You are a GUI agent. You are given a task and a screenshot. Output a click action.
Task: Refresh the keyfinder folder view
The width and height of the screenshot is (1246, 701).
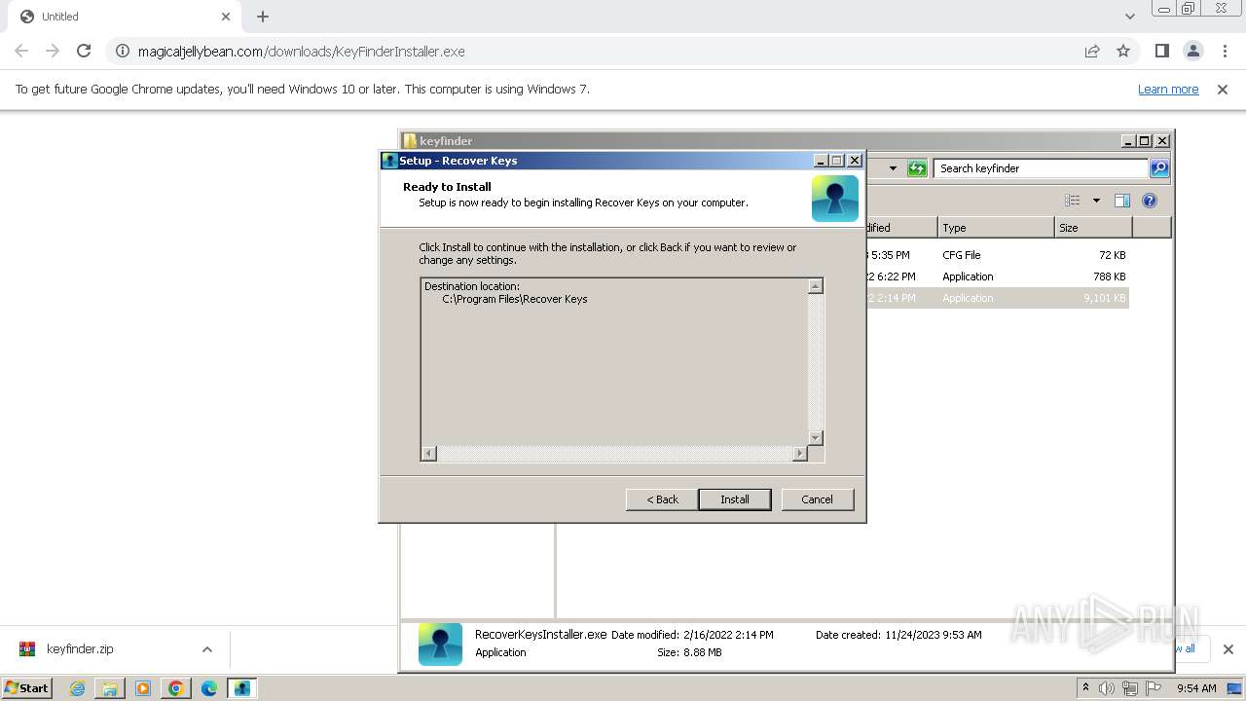917,168
